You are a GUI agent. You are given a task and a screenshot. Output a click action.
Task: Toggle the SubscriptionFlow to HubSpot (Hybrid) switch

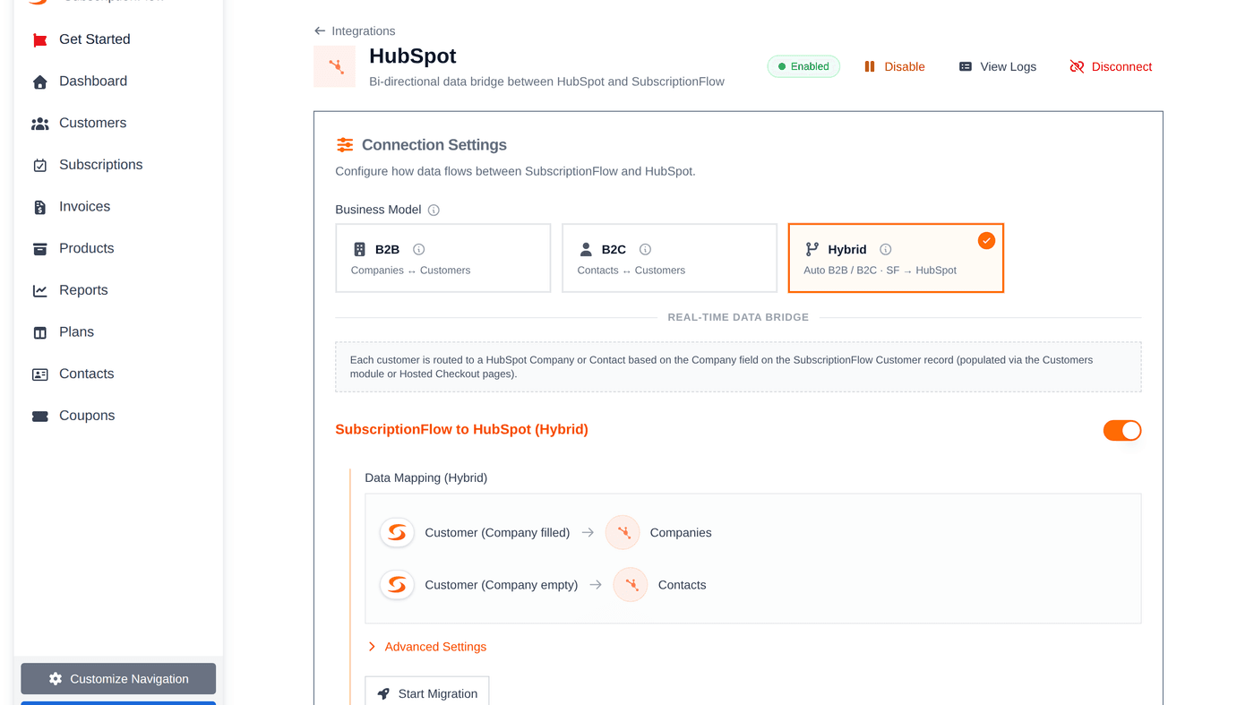tap(1122, 431)
